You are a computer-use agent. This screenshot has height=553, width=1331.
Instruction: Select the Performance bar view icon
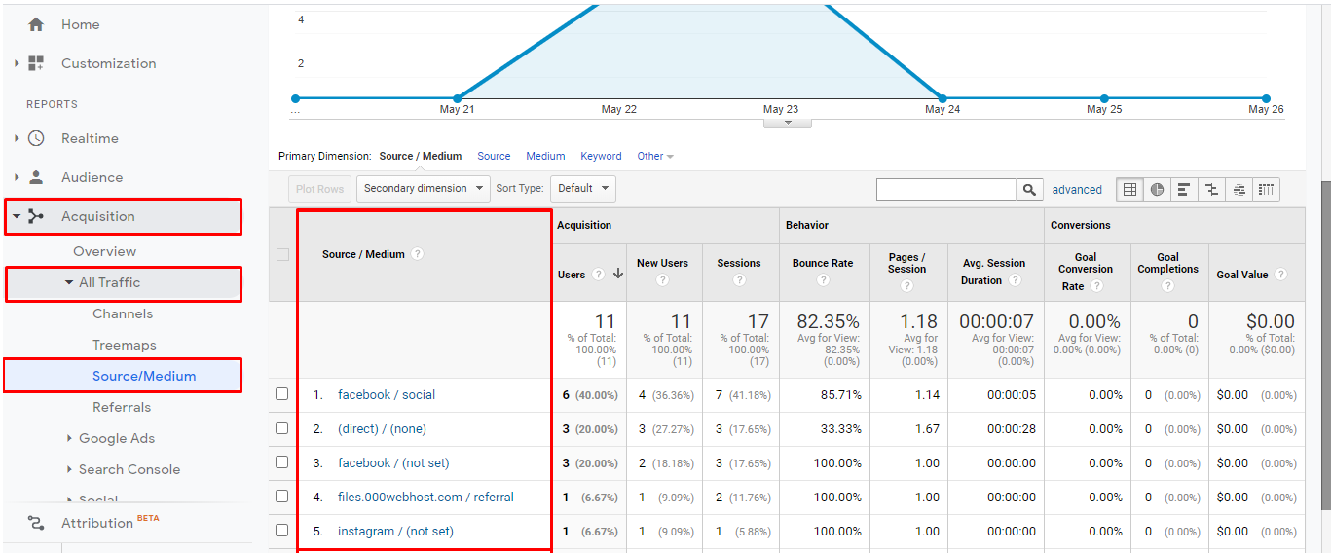point(1184,190)
